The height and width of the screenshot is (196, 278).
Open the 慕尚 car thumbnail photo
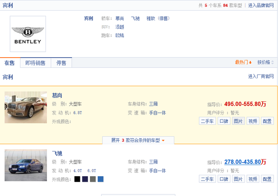pos(26,107)
